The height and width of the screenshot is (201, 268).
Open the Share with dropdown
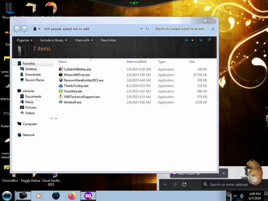click(84, 40)
